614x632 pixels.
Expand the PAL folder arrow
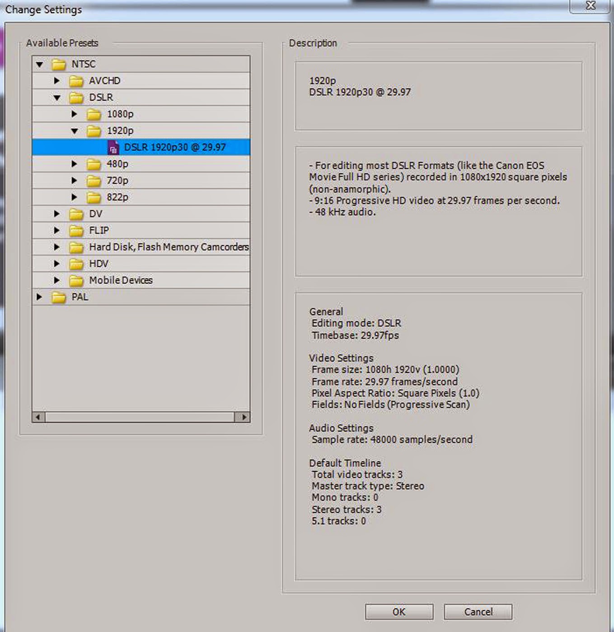39,297
